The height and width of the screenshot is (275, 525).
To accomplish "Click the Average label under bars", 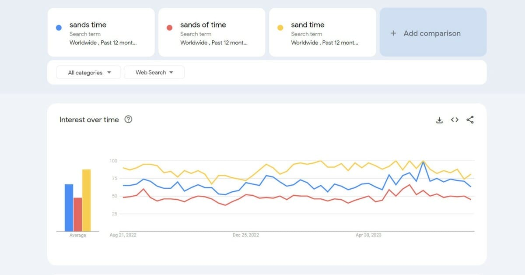I will coord(78,236).
